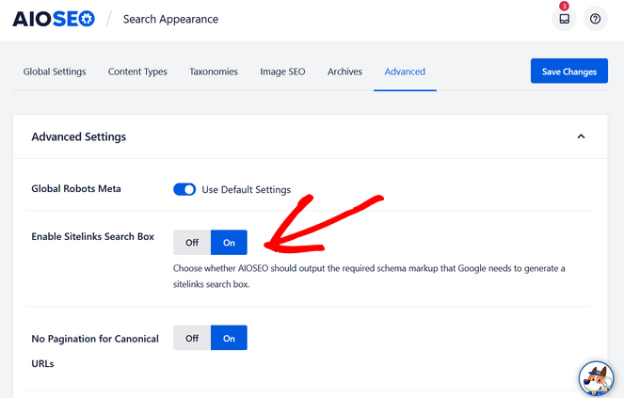Open the Content Types tab

[x=137, y=72]
